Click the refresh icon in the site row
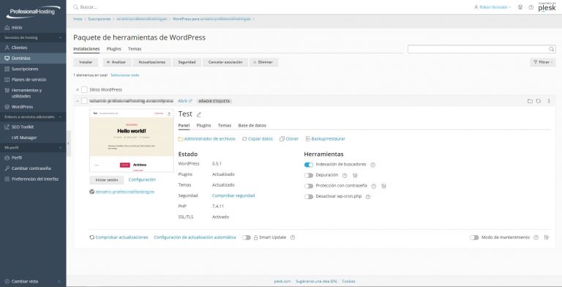This screenshot has height=287, width=562. (x=539, y=101)
